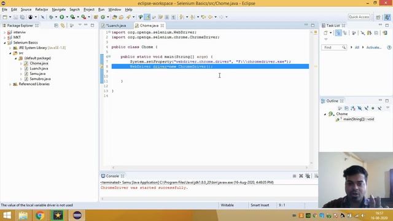Click Remove All Terminated Launches icon in Console
The width and height of the screenshot is (393, 221).
point(308,176)
